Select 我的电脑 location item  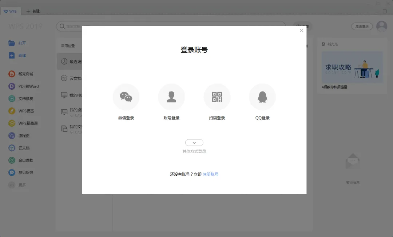[72, 95]
